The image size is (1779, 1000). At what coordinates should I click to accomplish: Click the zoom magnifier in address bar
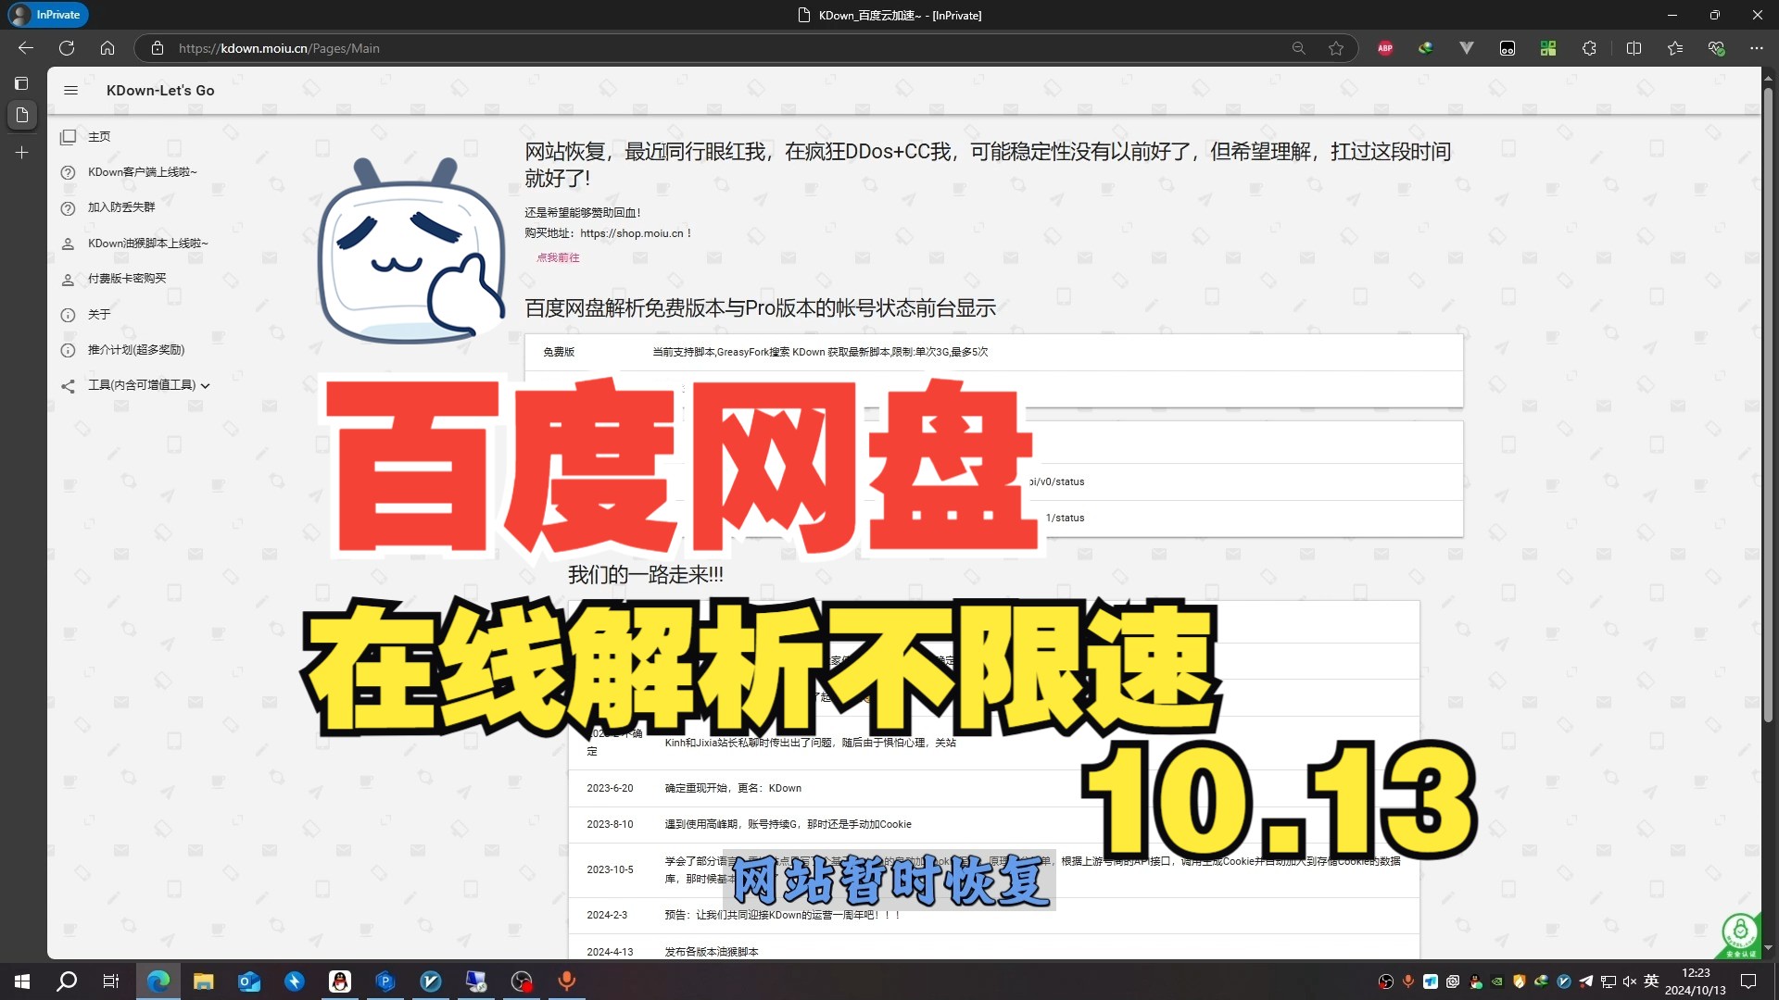click(1298, 48)
